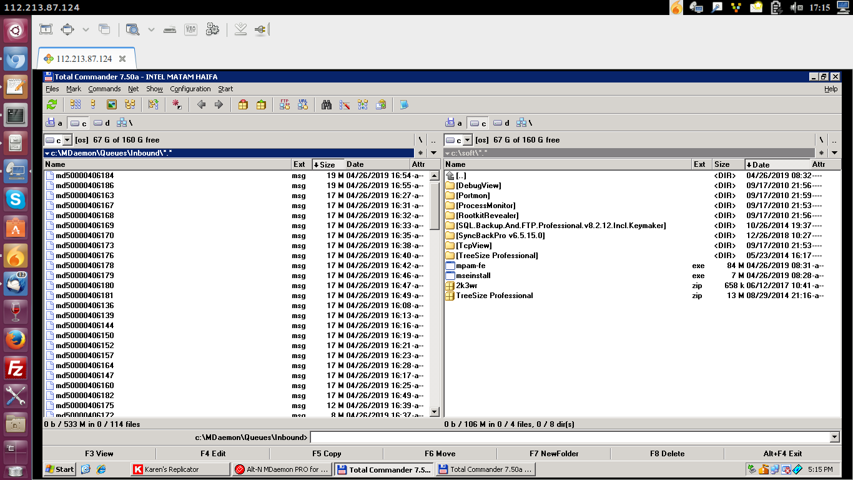Viewport: 853px width, 480px height.
Task: Select the [TcpView] folder row
Action: [642, 246]
